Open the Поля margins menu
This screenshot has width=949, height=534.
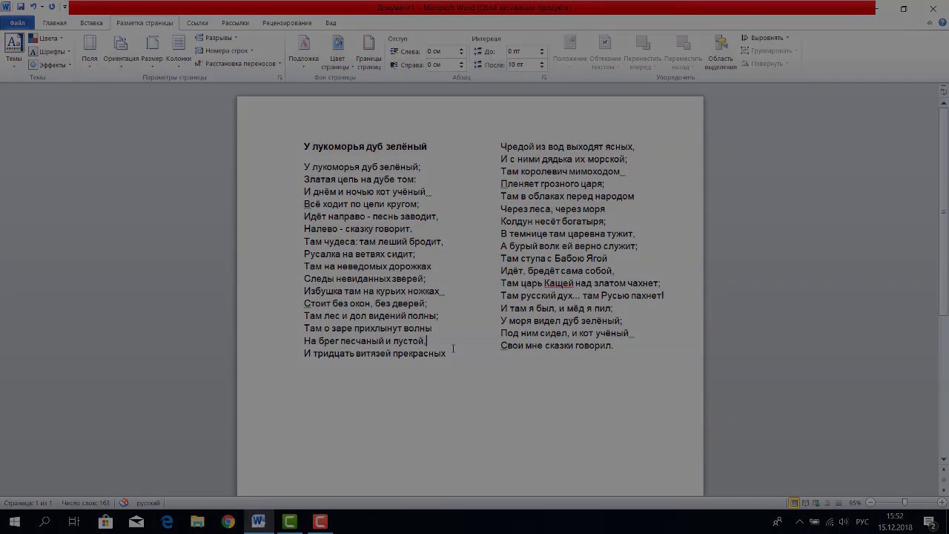tap(90, 51)
